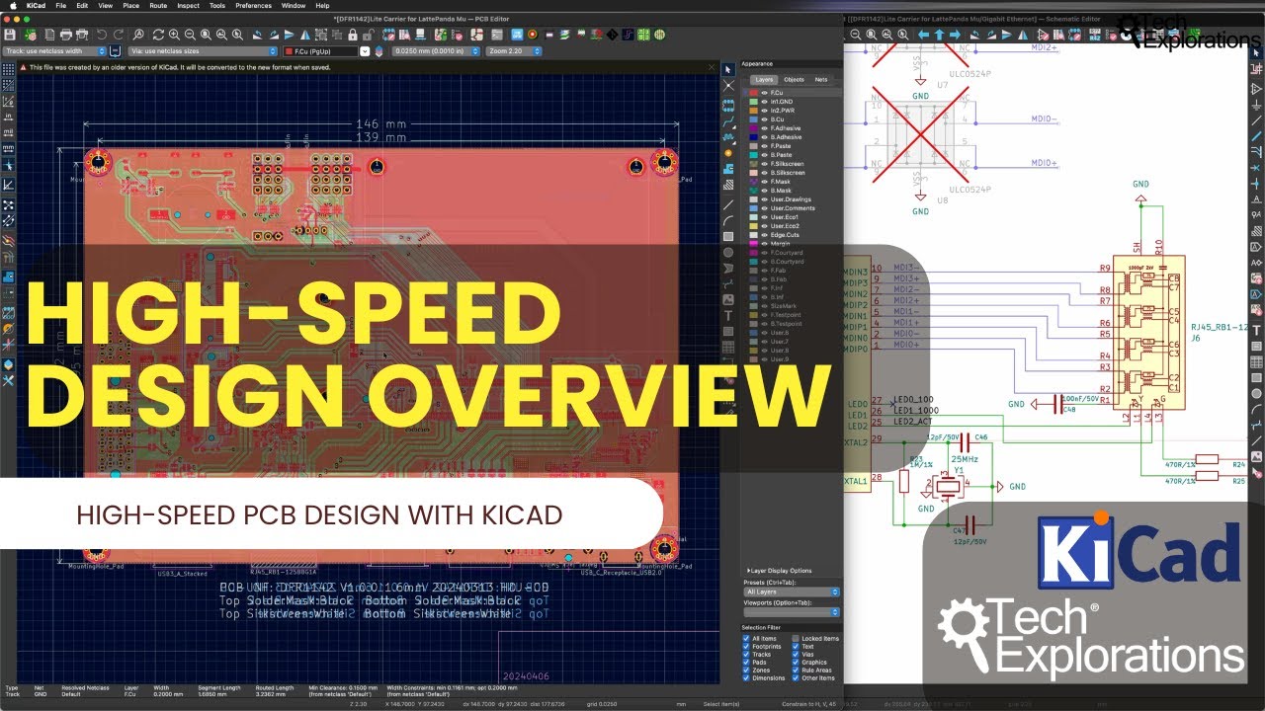The height and width of the screenshot is (711, 1265).
Task: Switch to the Nets tab in Appearance
Action: (820, 79)
